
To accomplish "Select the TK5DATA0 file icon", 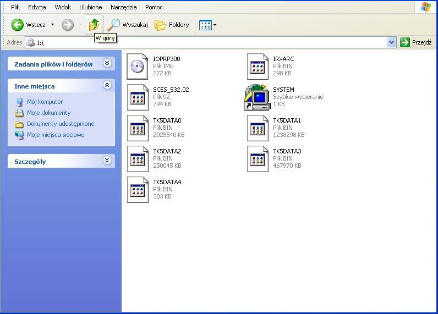I will [138, 128].
